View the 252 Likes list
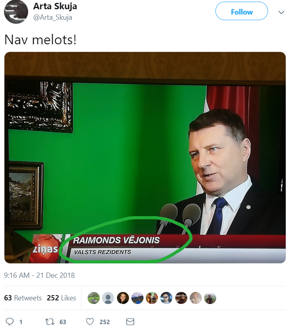Viewport: 301px width, 333px height. [61, 298]
